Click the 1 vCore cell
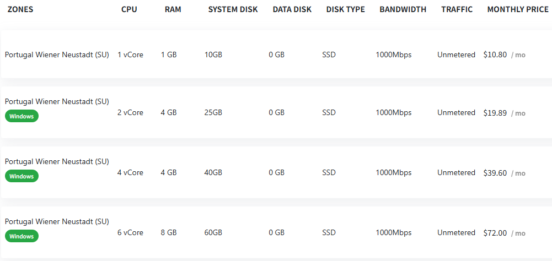Image resolution: width=552 pixels, height=261 pixels. (x=130, y=55)
